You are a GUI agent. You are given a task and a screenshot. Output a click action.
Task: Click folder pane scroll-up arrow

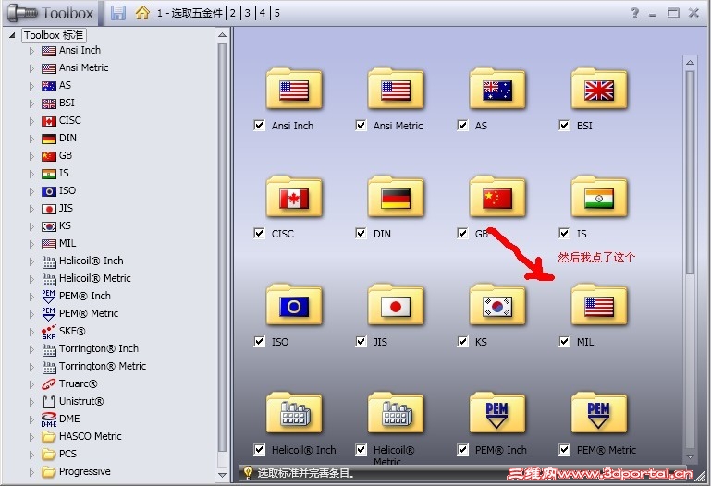click(690, 62)
